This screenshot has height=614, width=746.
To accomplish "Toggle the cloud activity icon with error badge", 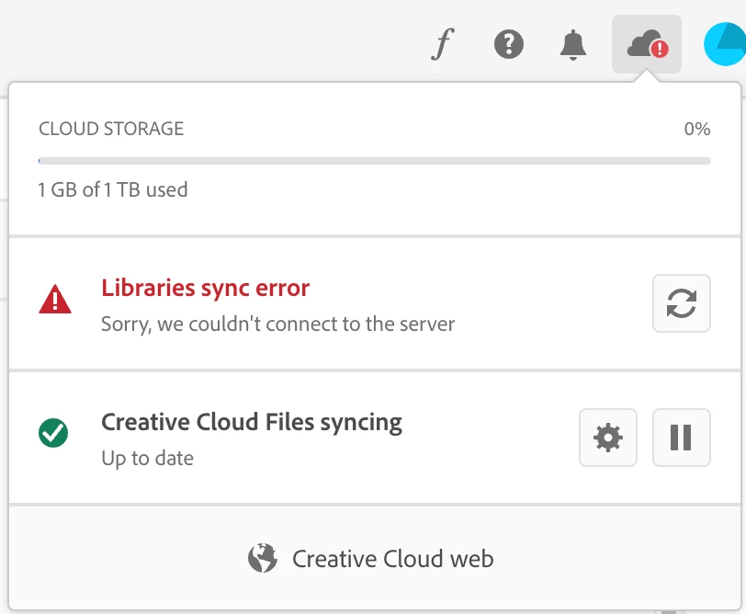I will 647,44.
